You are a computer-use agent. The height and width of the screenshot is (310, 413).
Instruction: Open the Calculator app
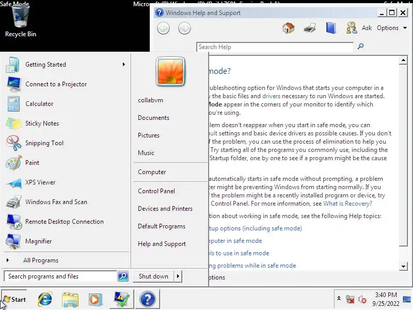click(66, 104)
